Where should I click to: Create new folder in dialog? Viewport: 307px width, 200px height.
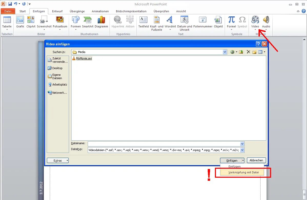pyautogui.click(x=254, y=52)
